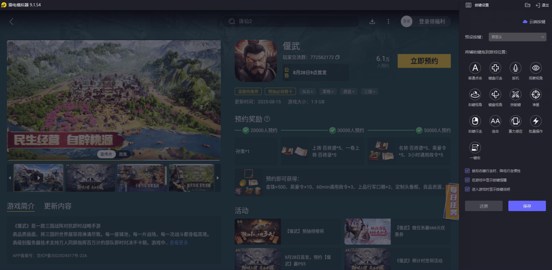
Task: Open the 预设按键 preset dropdown
Action: (x=518, y=37)
